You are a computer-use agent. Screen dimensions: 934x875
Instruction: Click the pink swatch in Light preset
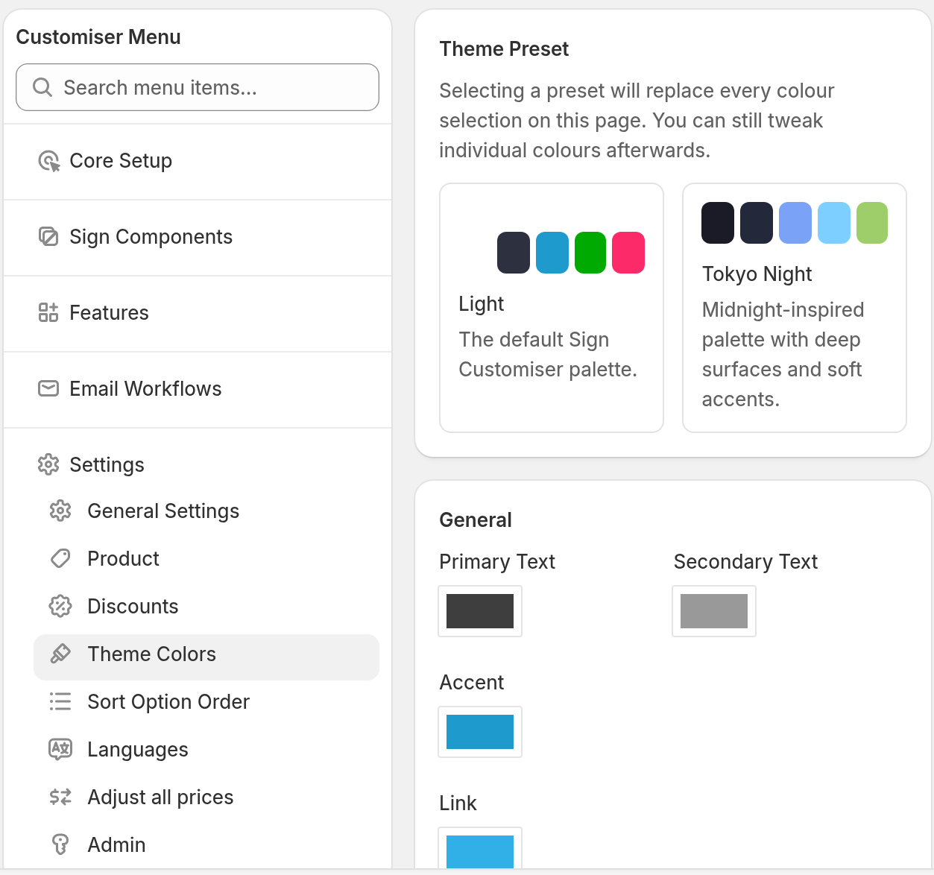point(628,253)
